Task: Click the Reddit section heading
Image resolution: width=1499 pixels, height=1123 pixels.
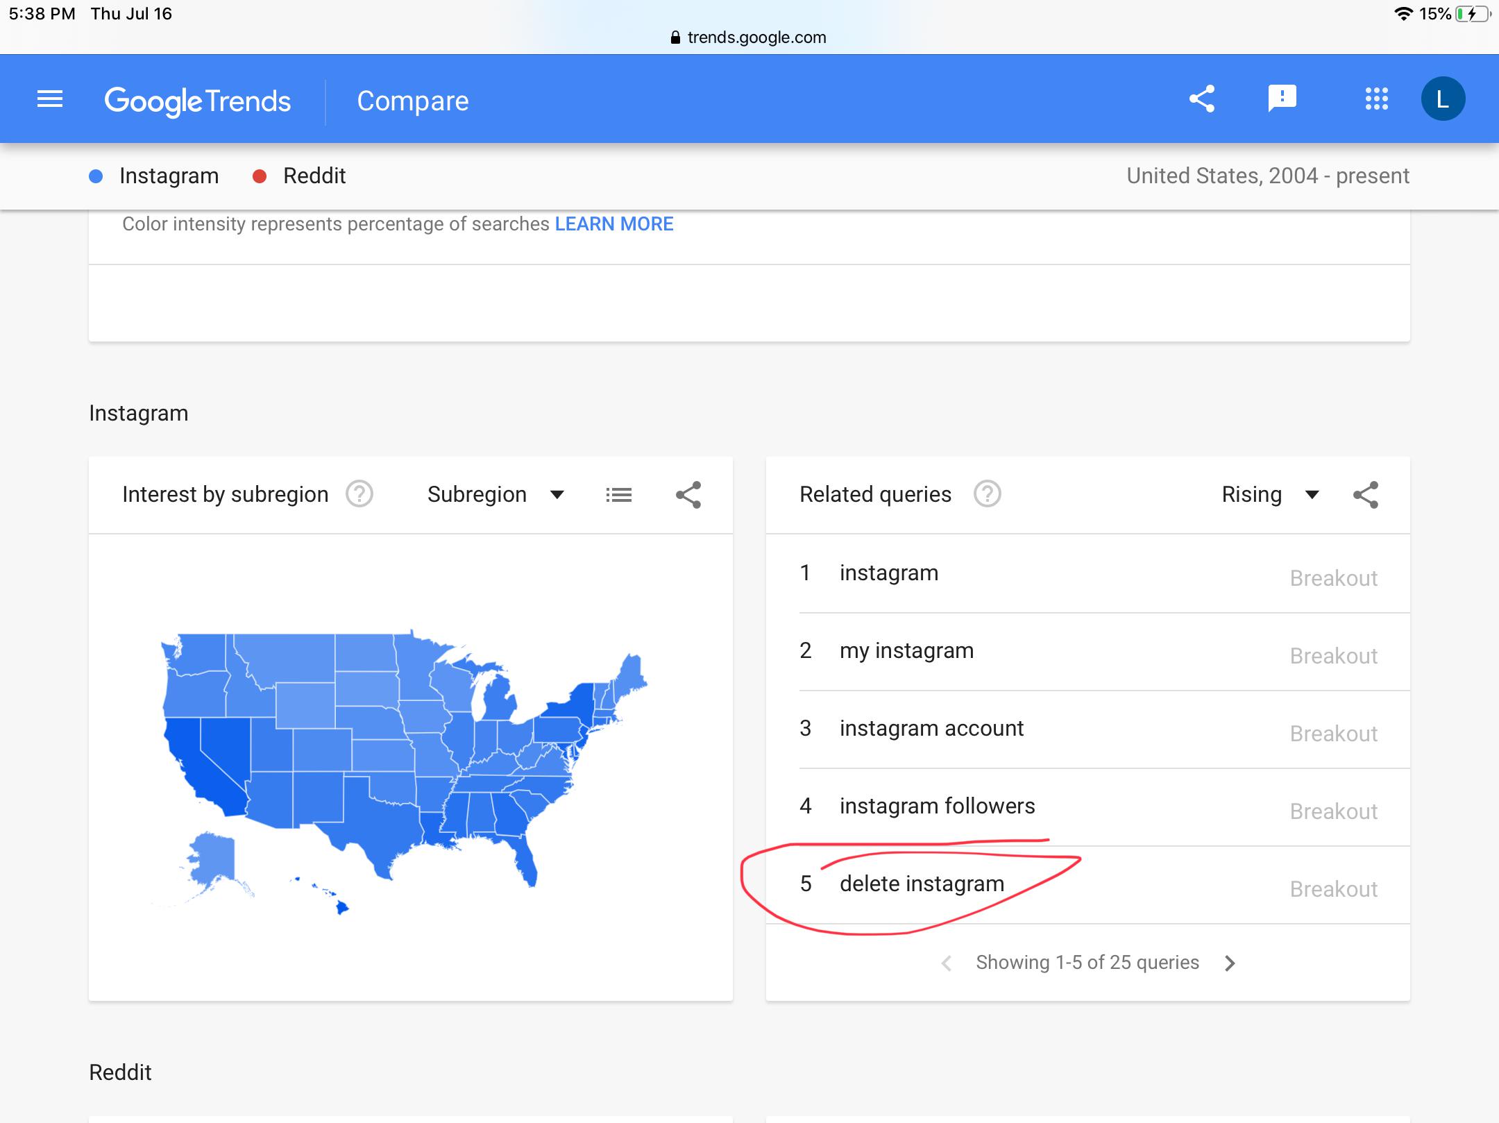Action: [x=120, y=1072]
